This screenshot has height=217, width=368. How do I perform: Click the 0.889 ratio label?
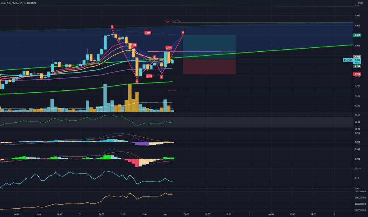point(147,33)
